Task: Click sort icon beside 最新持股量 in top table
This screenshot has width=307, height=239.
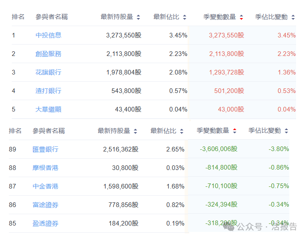Action: click(138, 17)
